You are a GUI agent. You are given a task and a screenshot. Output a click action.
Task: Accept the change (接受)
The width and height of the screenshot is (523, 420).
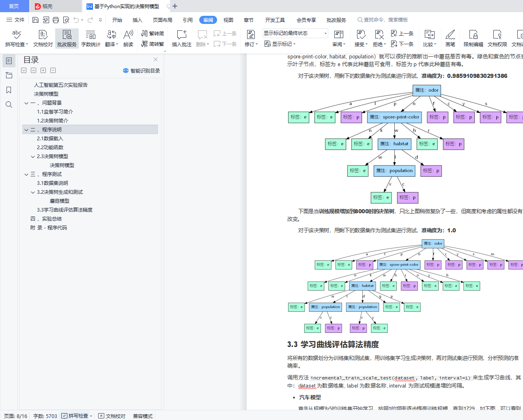coord(361,39)
